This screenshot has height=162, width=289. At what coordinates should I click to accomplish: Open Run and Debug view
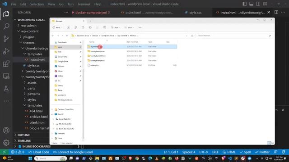coord(6,51)
